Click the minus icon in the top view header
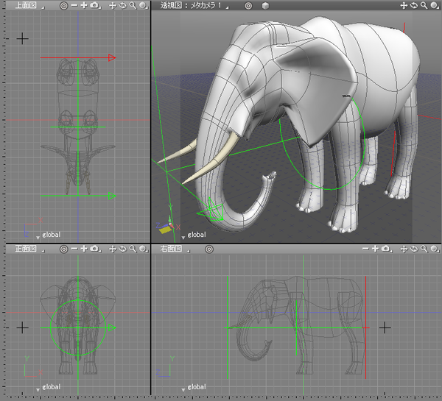 point(74,5)
